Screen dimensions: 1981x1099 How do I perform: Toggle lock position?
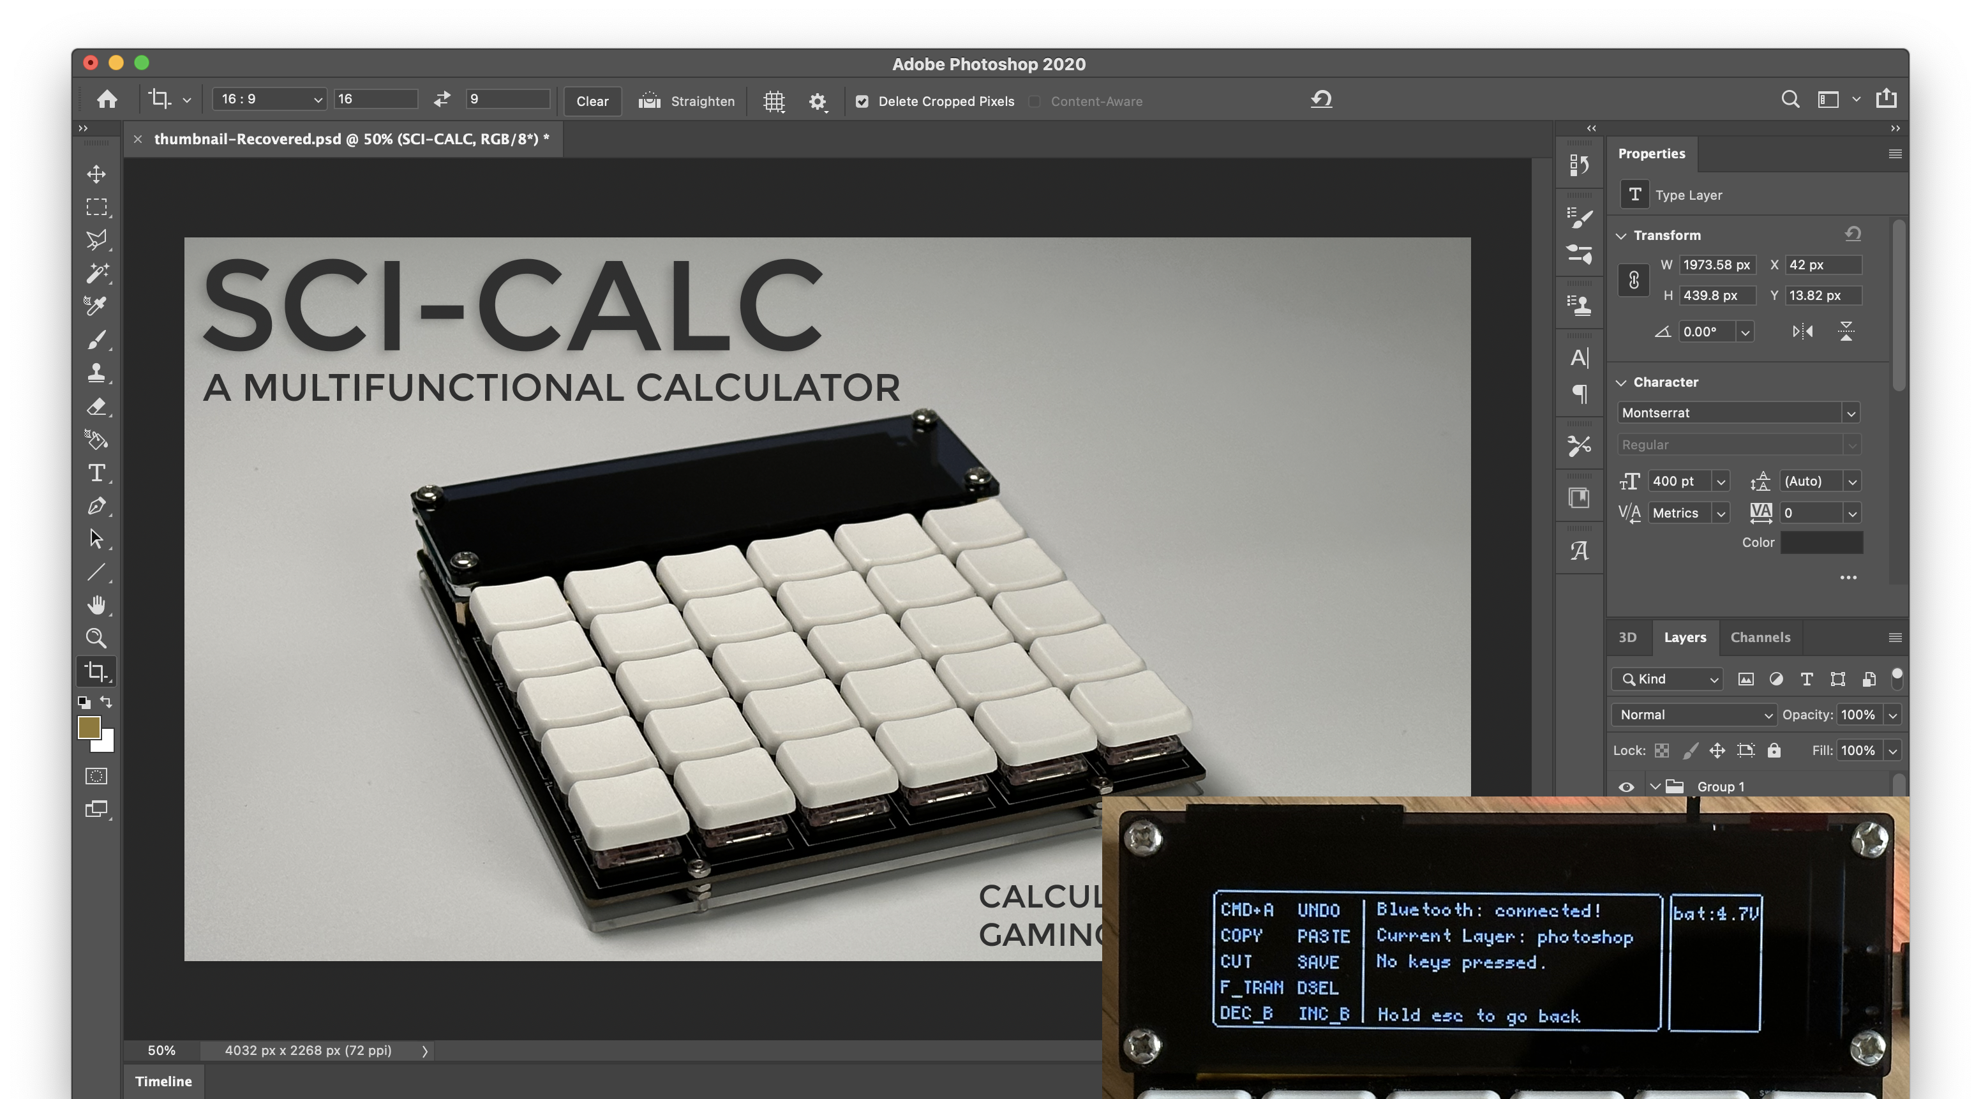pyautogui.click(x=1717, y=750)
